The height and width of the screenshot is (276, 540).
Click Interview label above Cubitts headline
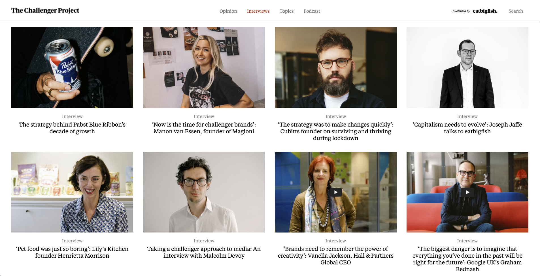[x=336, y=116]
